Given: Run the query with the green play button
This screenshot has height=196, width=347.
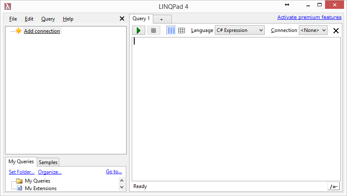Looking at the screenshot, I should point(138,30).
